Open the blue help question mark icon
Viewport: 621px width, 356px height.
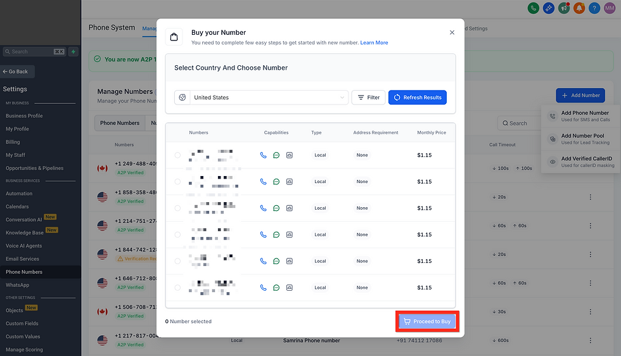pyautogui.click(x=594, y=8)
